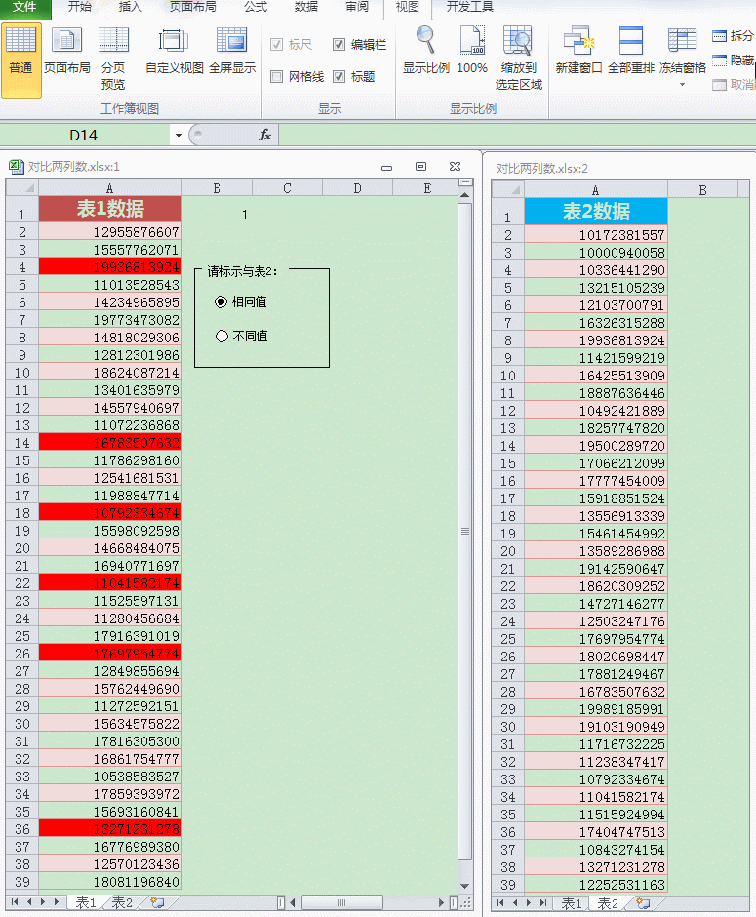Switch to the Insert (插入) tab
The image size is (756, 917).
130,7
